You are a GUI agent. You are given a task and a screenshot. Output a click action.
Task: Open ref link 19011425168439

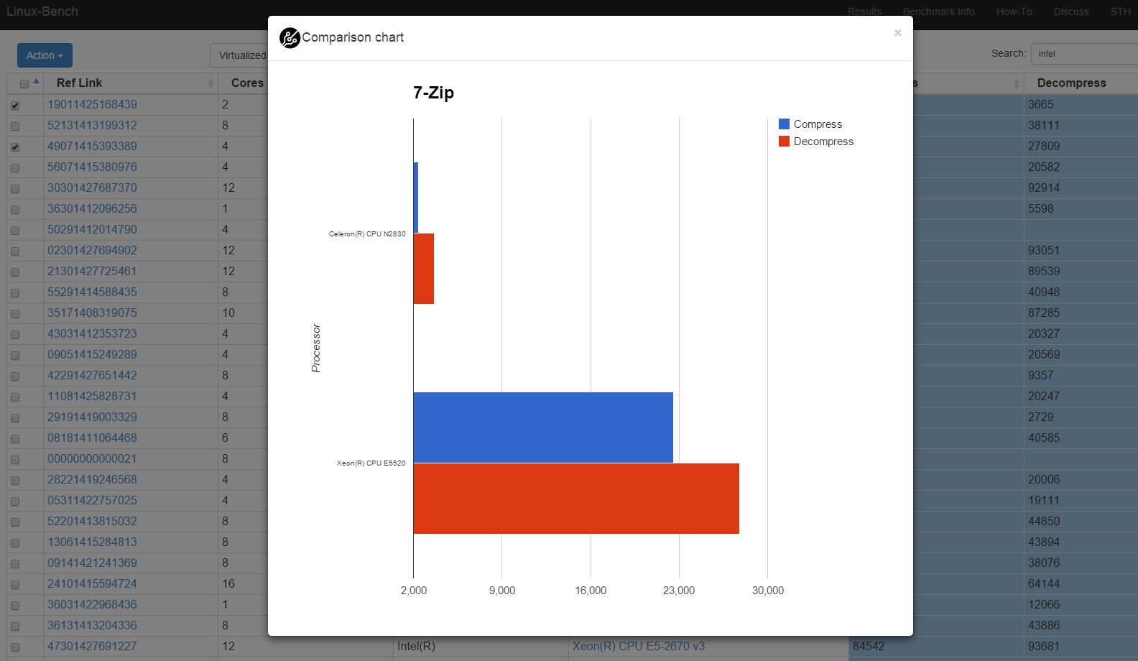click(92, 105)
